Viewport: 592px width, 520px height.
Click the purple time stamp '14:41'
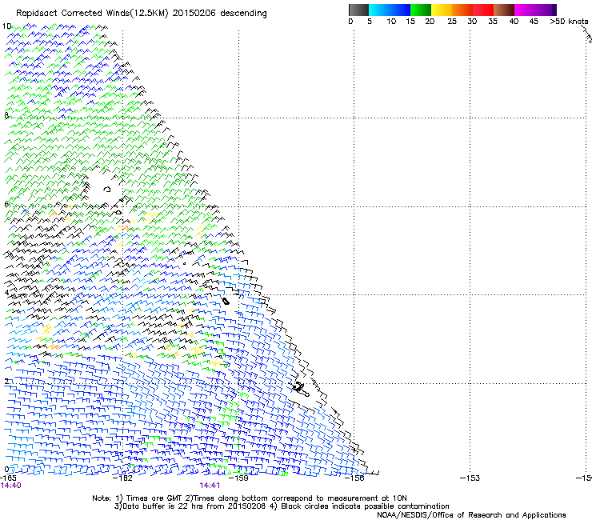210,486
